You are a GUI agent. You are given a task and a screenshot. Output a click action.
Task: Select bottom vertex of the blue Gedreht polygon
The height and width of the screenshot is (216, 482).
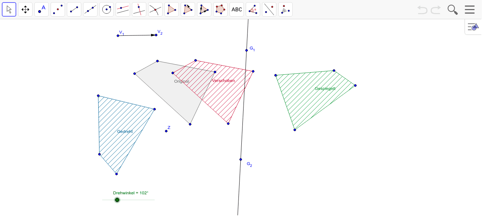click(116, 174)
